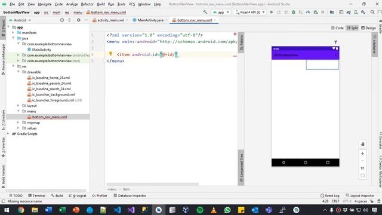Collapse the java folder

[x=13, y=38]
